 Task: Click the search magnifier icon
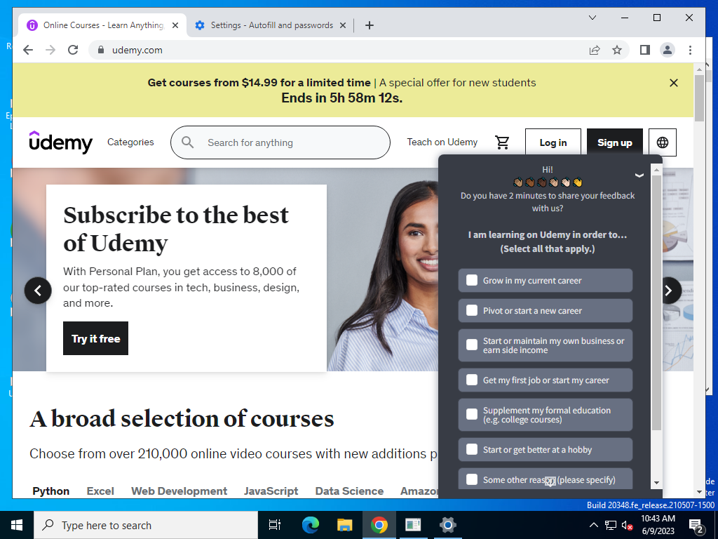[187, 142]
